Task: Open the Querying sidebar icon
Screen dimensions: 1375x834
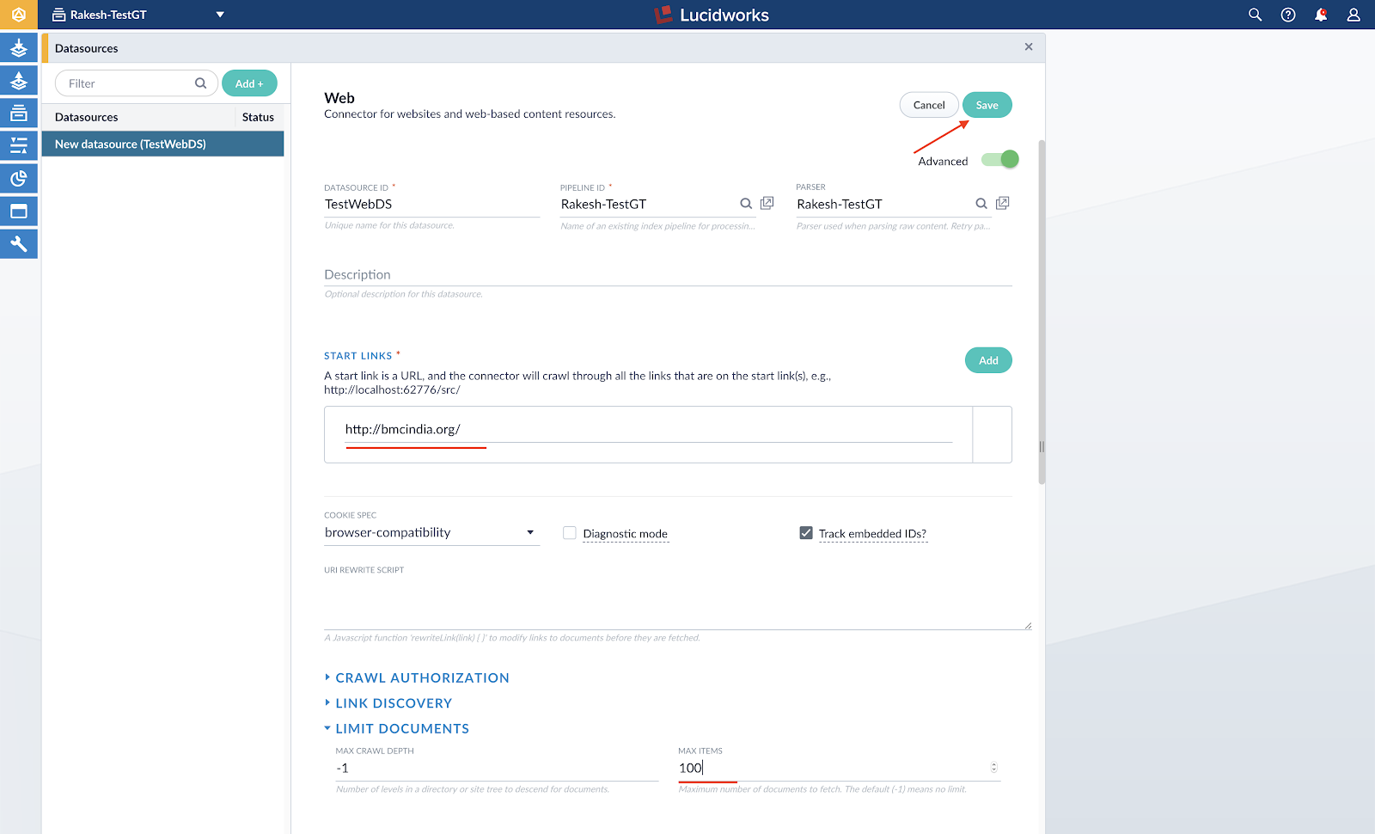Action: [18, 81]
